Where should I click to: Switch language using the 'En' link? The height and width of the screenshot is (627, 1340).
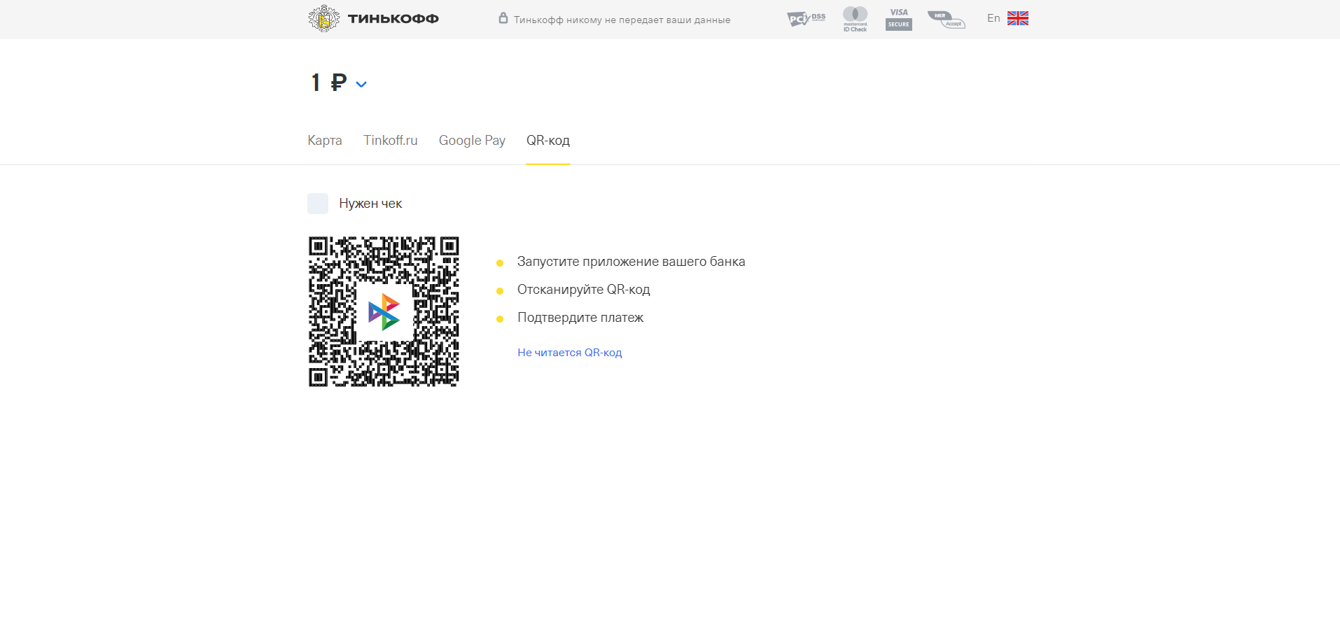(x=993, y=18)
